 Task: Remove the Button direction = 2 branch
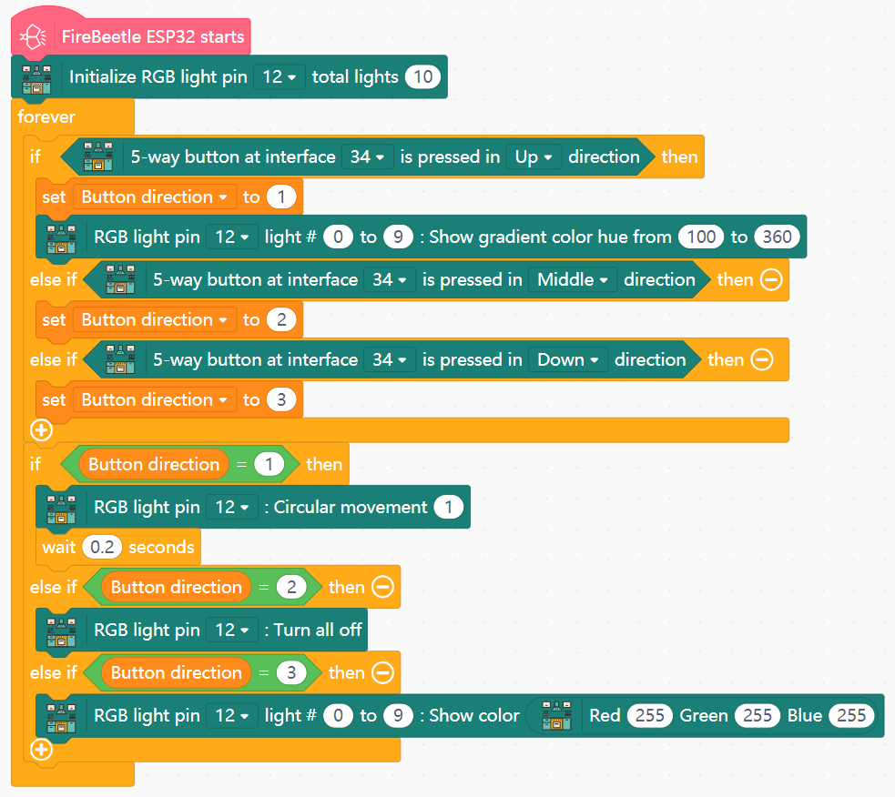pos(382,587)
